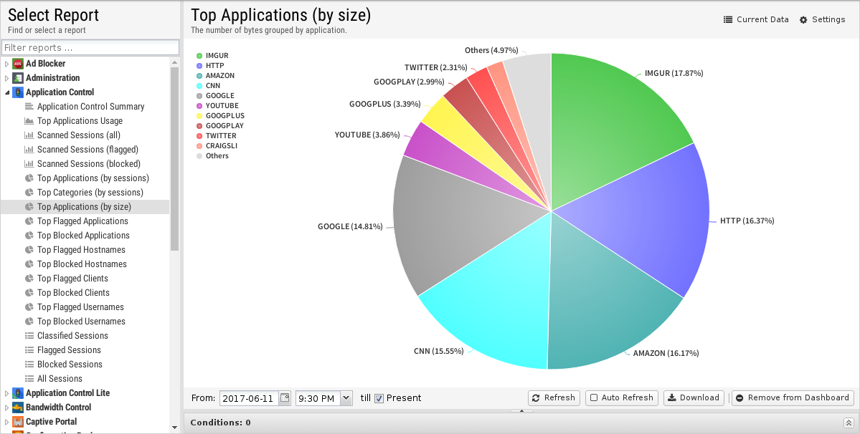Click the Refresh button

(554, 398)
